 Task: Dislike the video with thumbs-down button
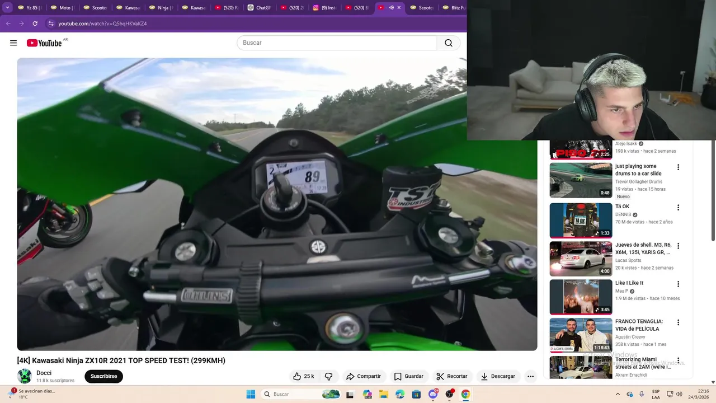tap(329, 376)
